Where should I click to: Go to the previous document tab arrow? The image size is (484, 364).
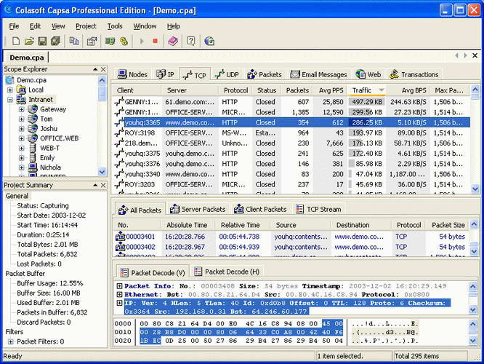click(456, 55)
